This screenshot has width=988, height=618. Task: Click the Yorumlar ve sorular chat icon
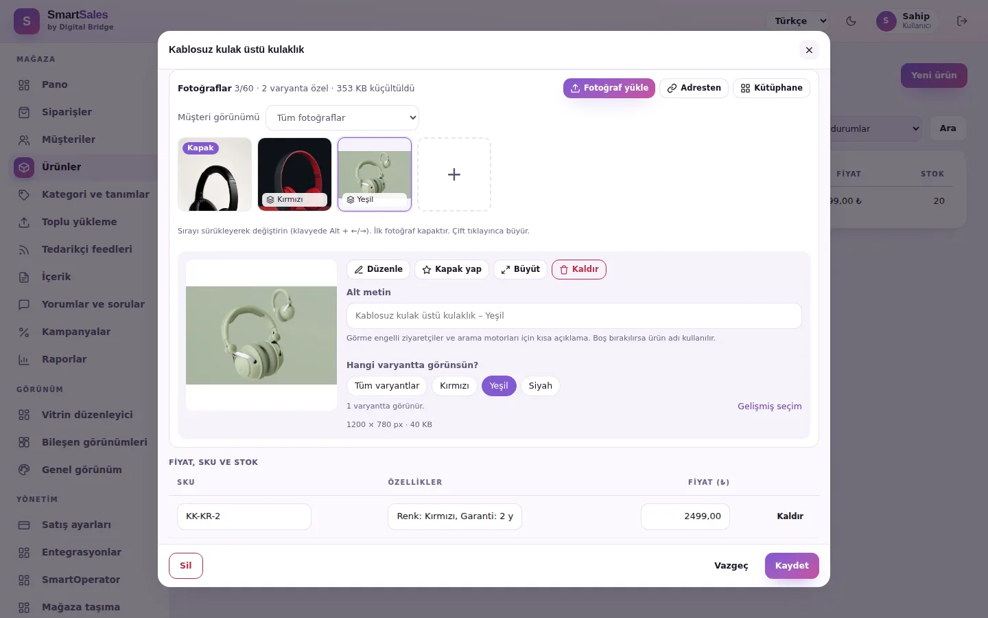coord(24,305)
